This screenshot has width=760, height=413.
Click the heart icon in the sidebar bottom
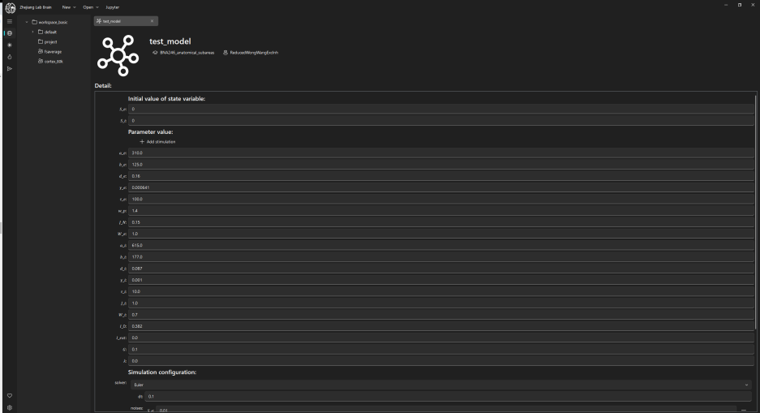[x=9, y=395]
